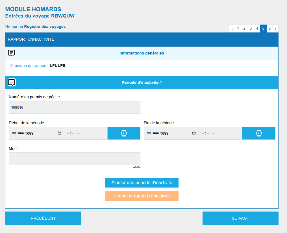Screen dimensions: 287x233
Task: Select page 2 in pagination
Action: 244,29
